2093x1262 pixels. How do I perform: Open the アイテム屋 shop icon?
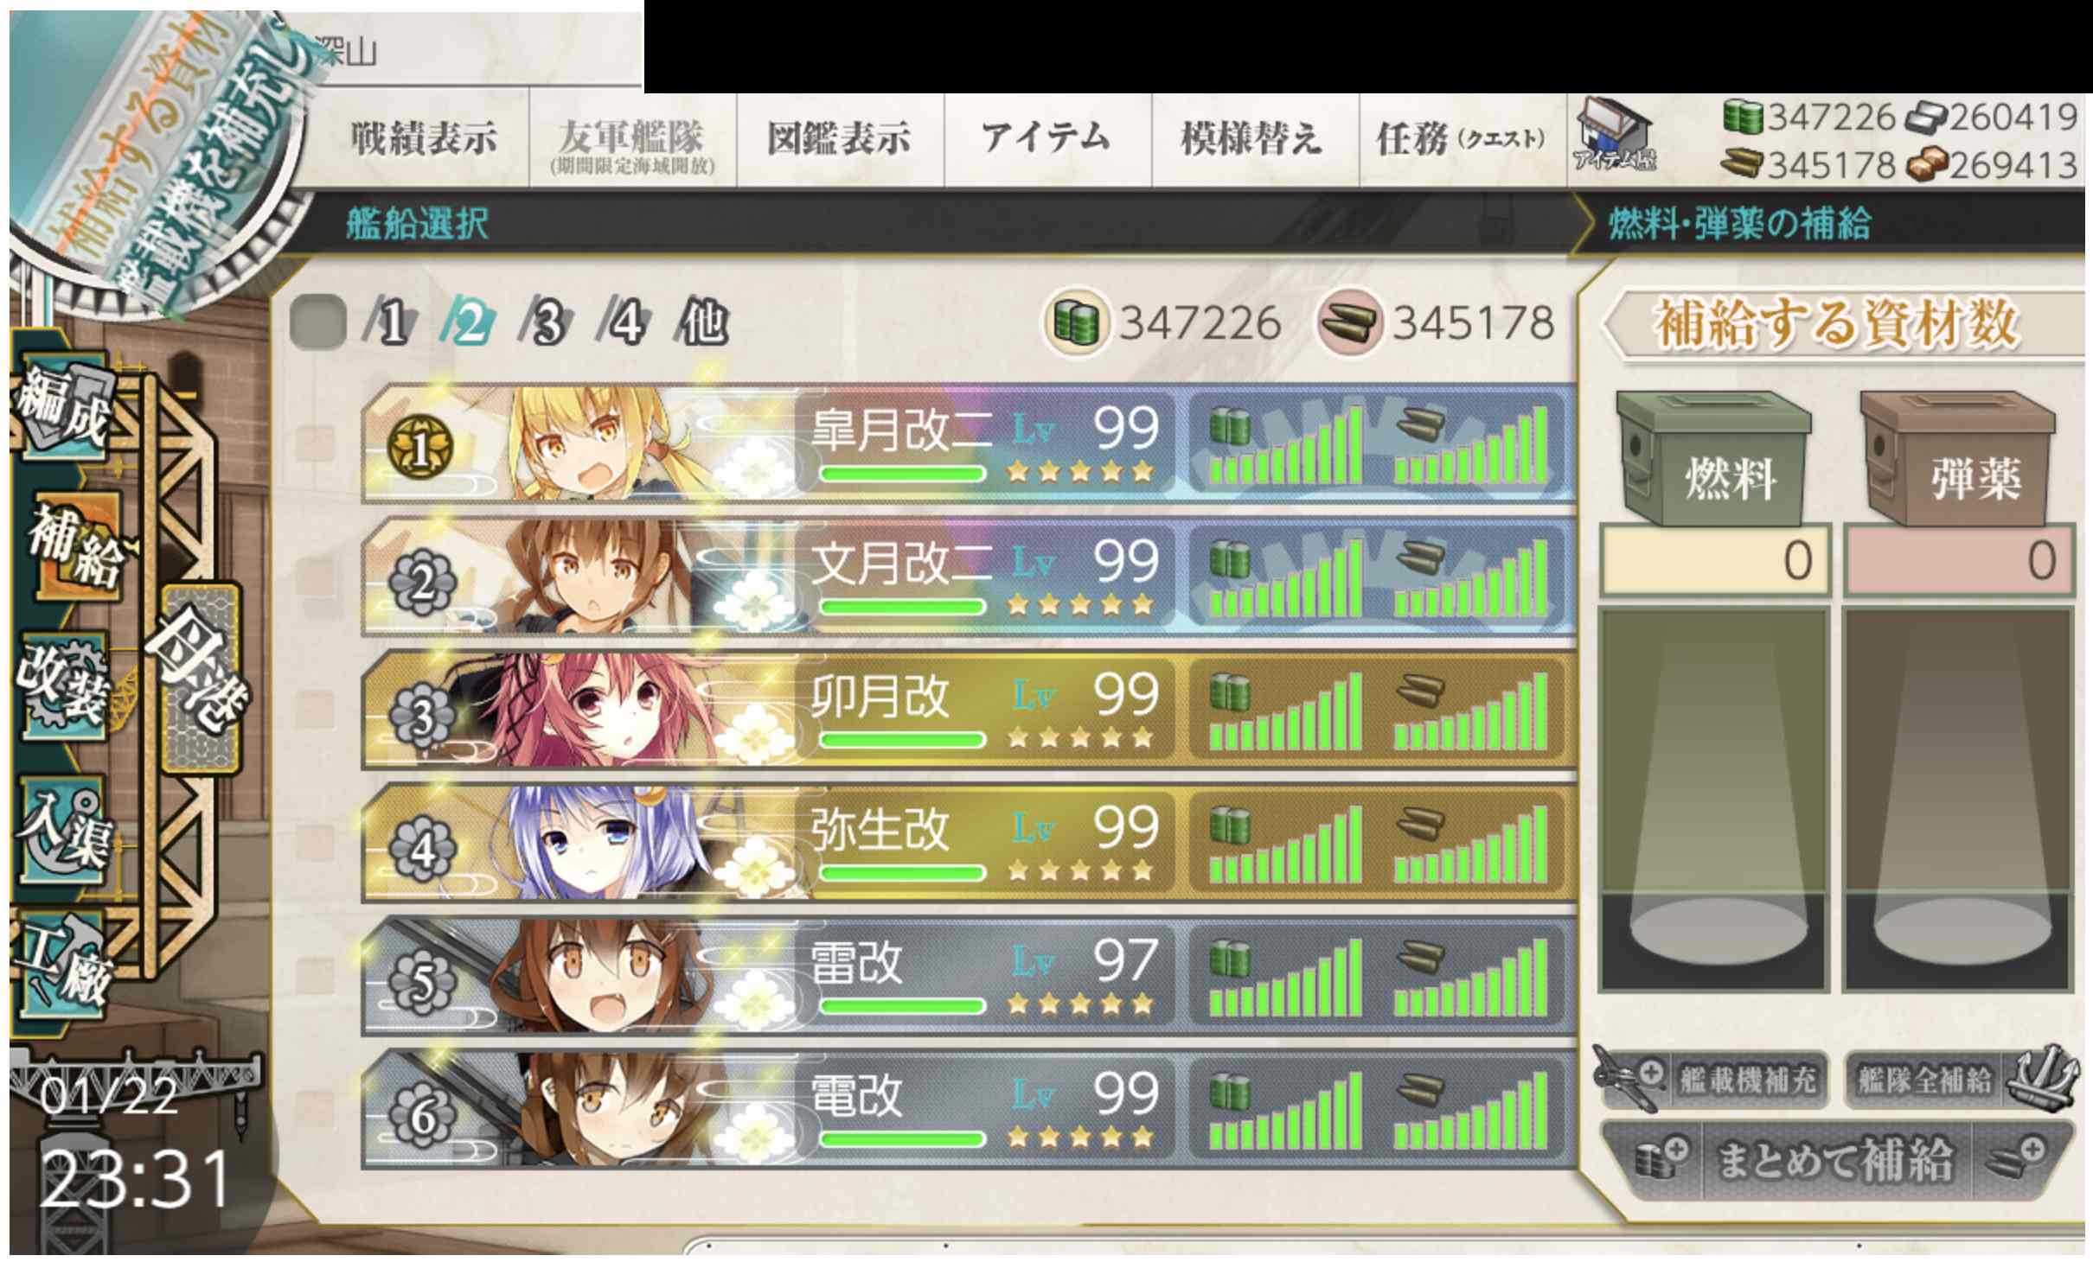[x=1615, y=138]
